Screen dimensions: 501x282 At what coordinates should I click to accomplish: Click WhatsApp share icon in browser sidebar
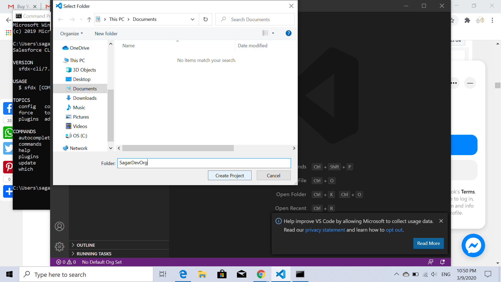[x=8, y=133]
